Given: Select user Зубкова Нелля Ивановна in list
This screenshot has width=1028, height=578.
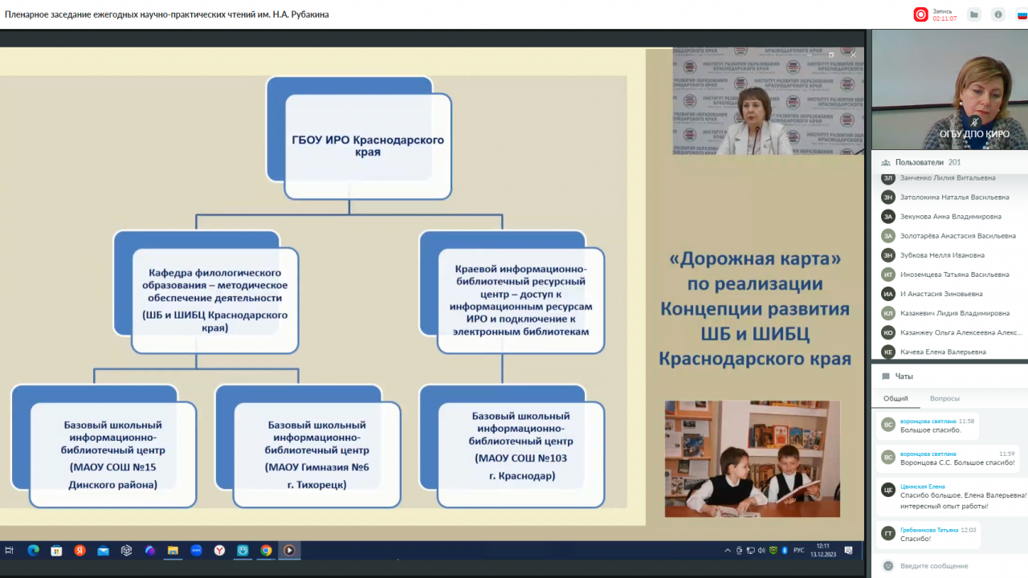Looking at the screenshot, I should point(942,255).
